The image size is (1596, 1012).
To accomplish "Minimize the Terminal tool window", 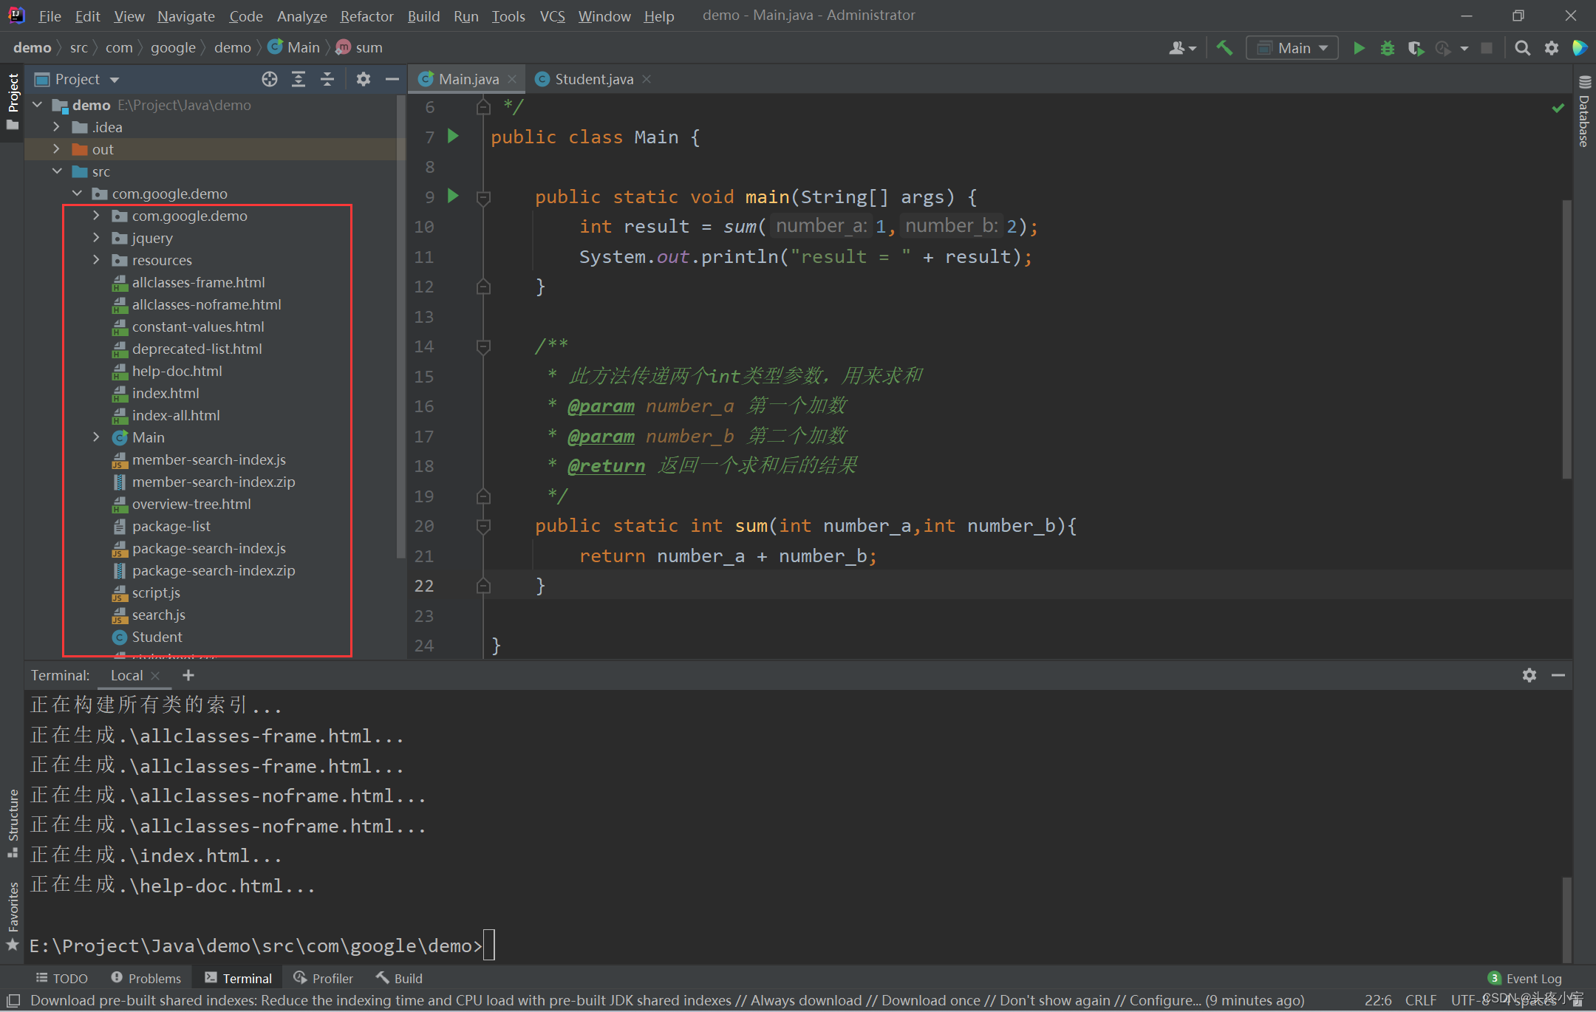I will click(1558, 675).
